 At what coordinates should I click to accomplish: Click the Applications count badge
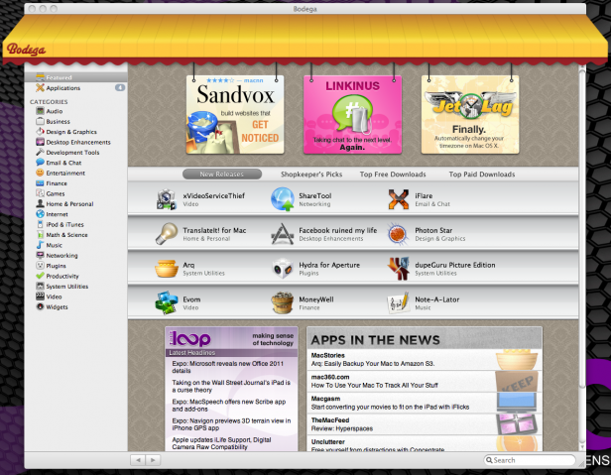coord(120,87)
